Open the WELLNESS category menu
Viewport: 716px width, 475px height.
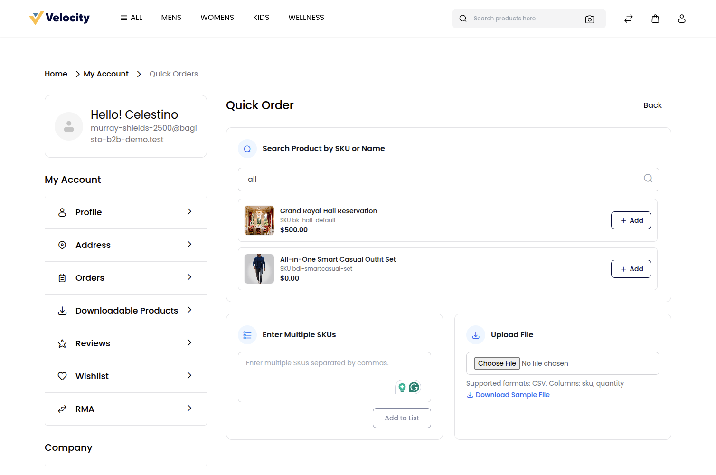(x=306, y=18)
